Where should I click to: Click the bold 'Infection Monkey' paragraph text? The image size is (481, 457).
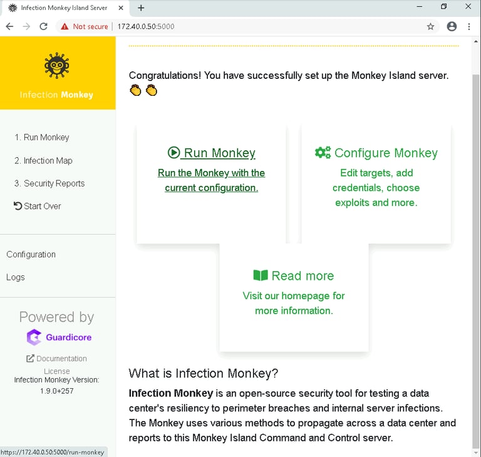tap(171, 393)
